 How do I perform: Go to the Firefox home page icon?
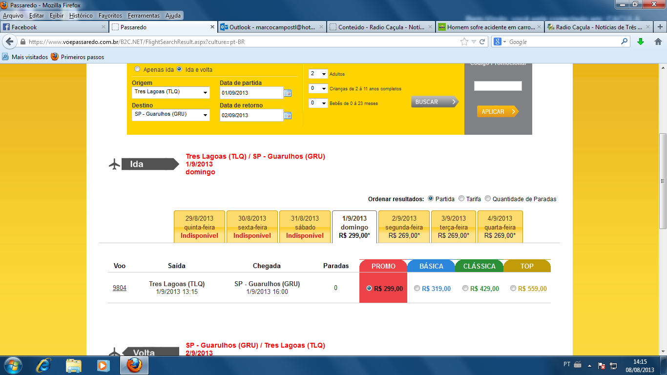[x=658, y=42]
